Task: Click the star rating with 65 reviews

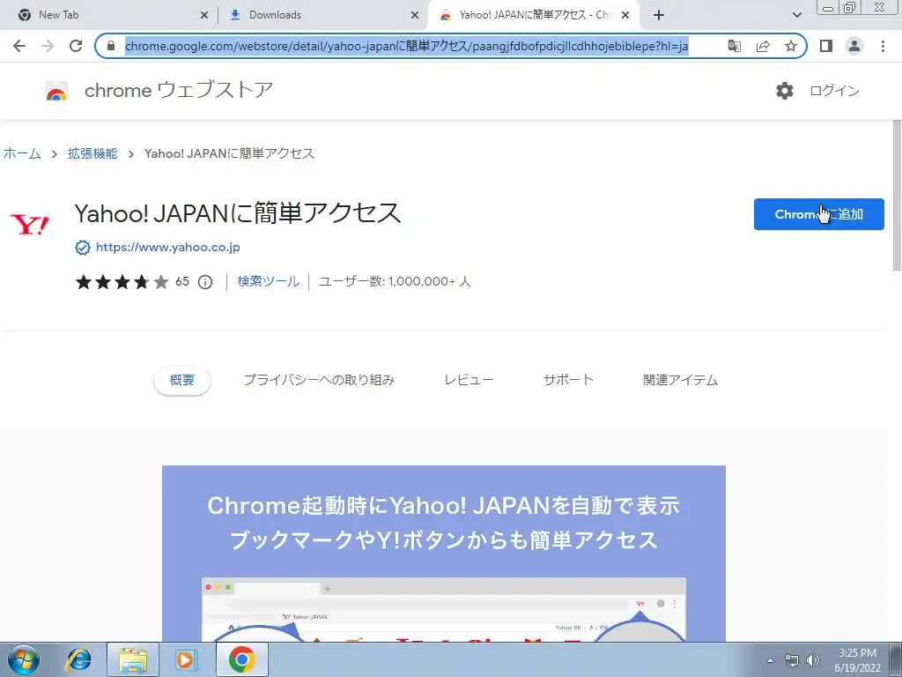Action: click(x=132, y=281)
